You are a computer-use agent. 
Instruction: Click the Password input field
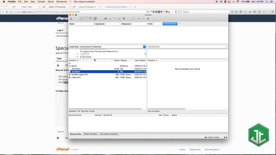pos(139,24)
